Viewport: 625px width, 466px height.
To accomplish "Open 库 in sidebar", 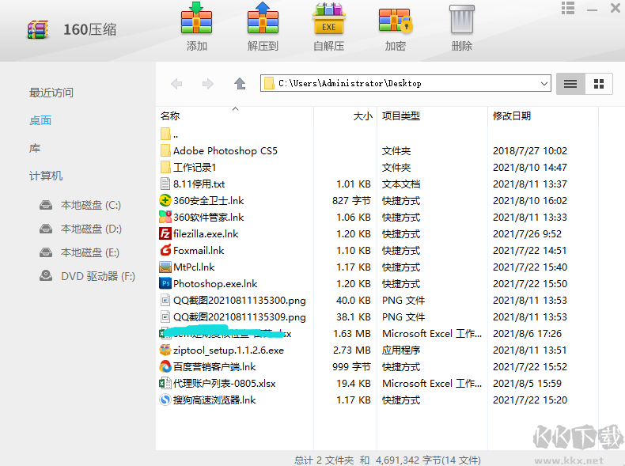I will (x=35, y=148).
